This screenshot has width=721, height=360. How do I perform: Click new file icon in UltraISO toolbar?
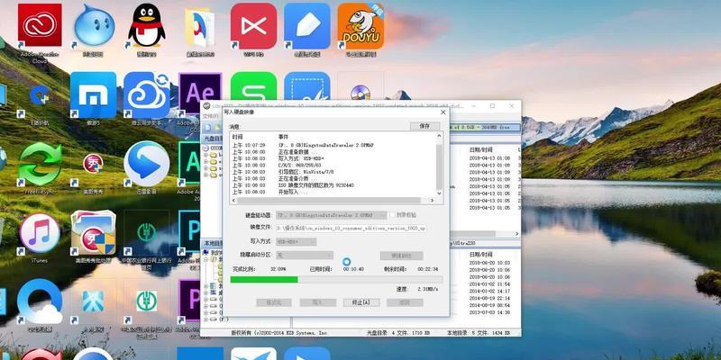[x=207, y=127]
